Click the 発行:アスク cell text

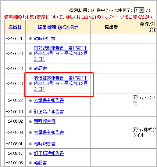(x=145, y=100)
